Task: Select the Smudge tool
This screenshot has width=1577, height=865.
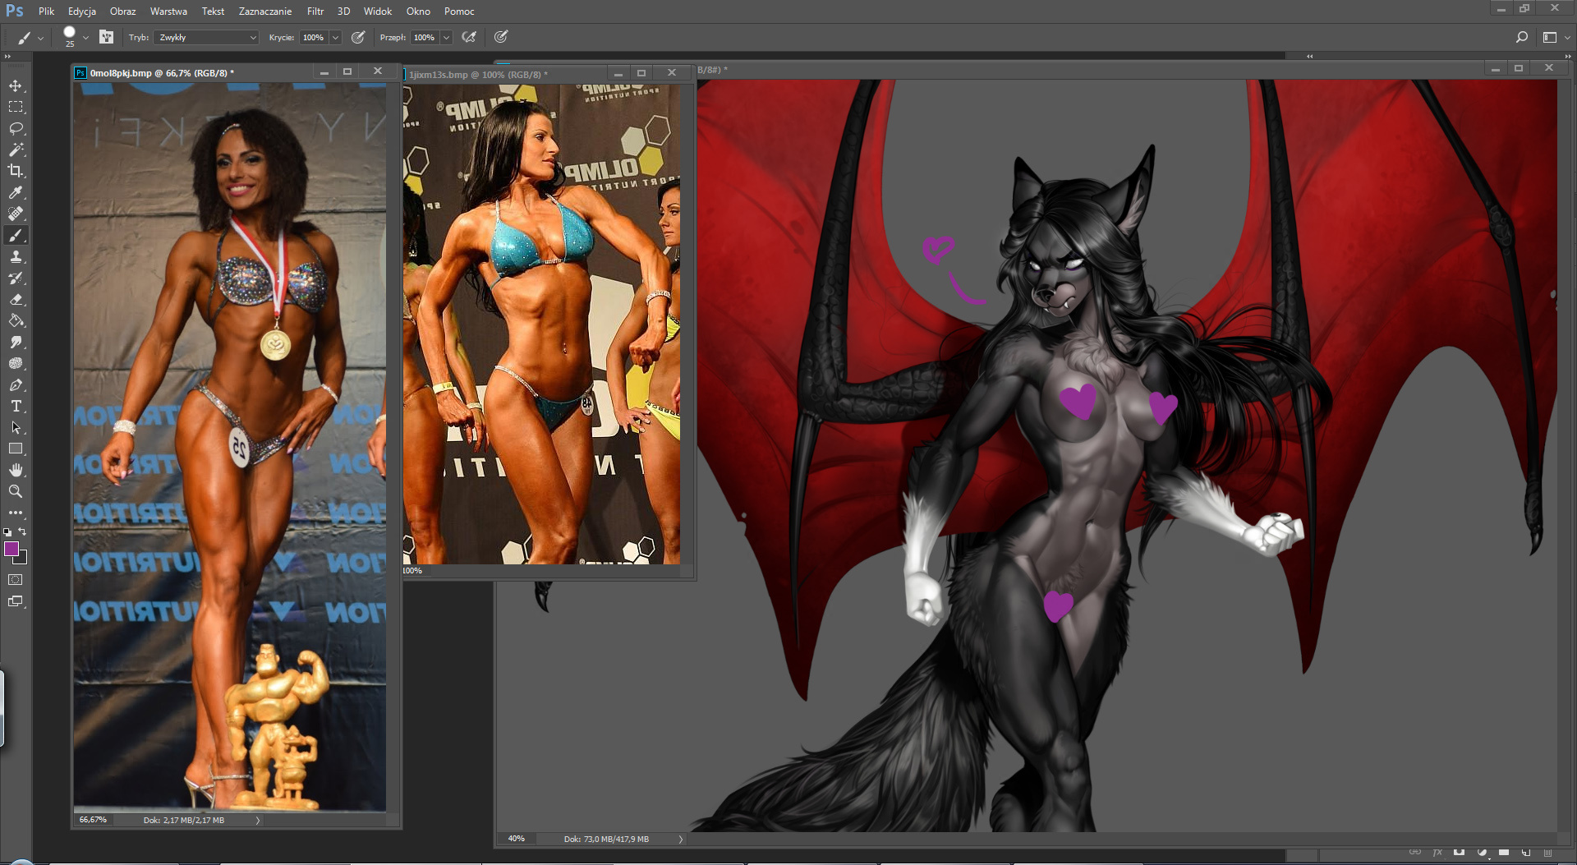Action: [x=16, y=343]
